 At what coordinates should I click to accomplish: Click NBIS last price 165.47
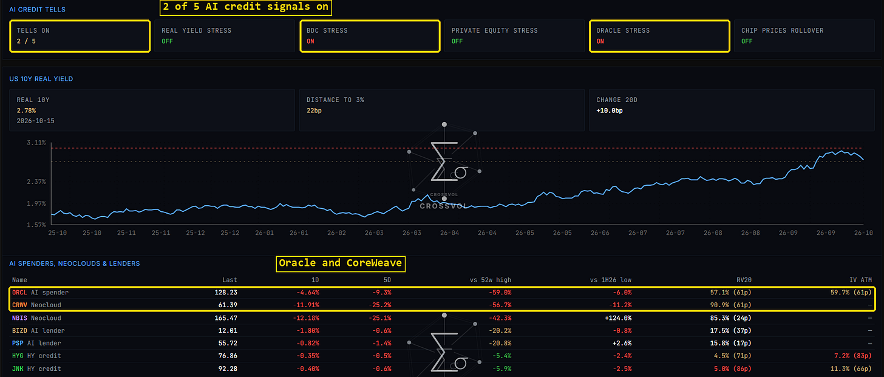point(226,318)
